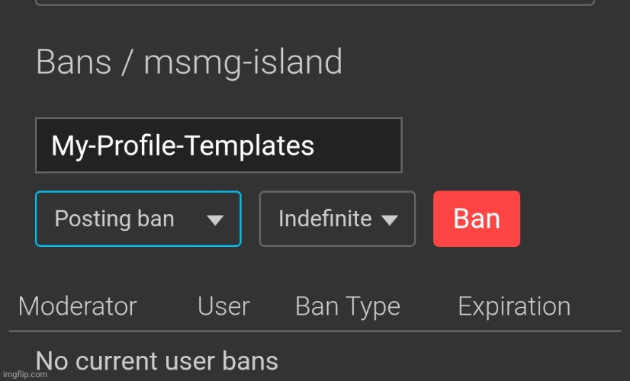
Task: Click the word Bans in the heading
Action: coord(74,62)
